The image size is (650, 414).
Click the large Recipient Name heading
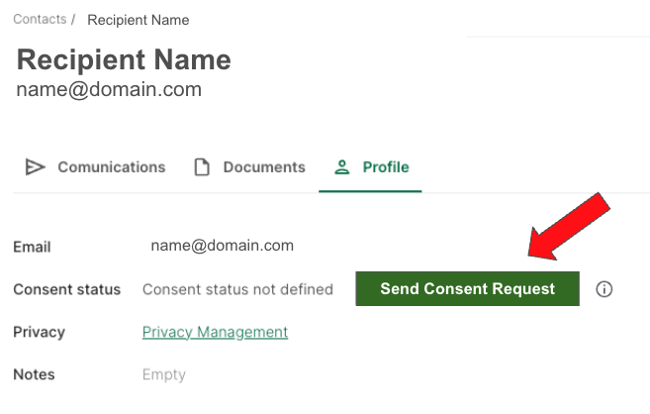[x=124, y=59]
